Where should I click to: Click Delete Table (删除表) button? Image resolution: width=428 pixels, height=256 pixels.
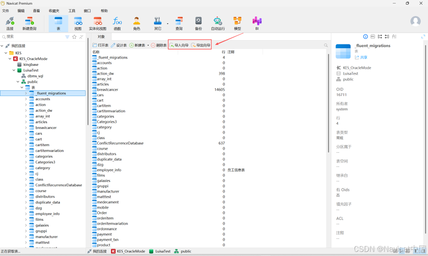[x=158, y=46]
